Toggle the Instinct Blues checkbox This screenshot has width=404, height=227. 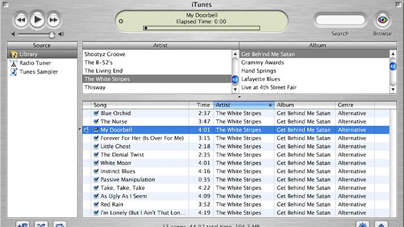coord(96,171)
